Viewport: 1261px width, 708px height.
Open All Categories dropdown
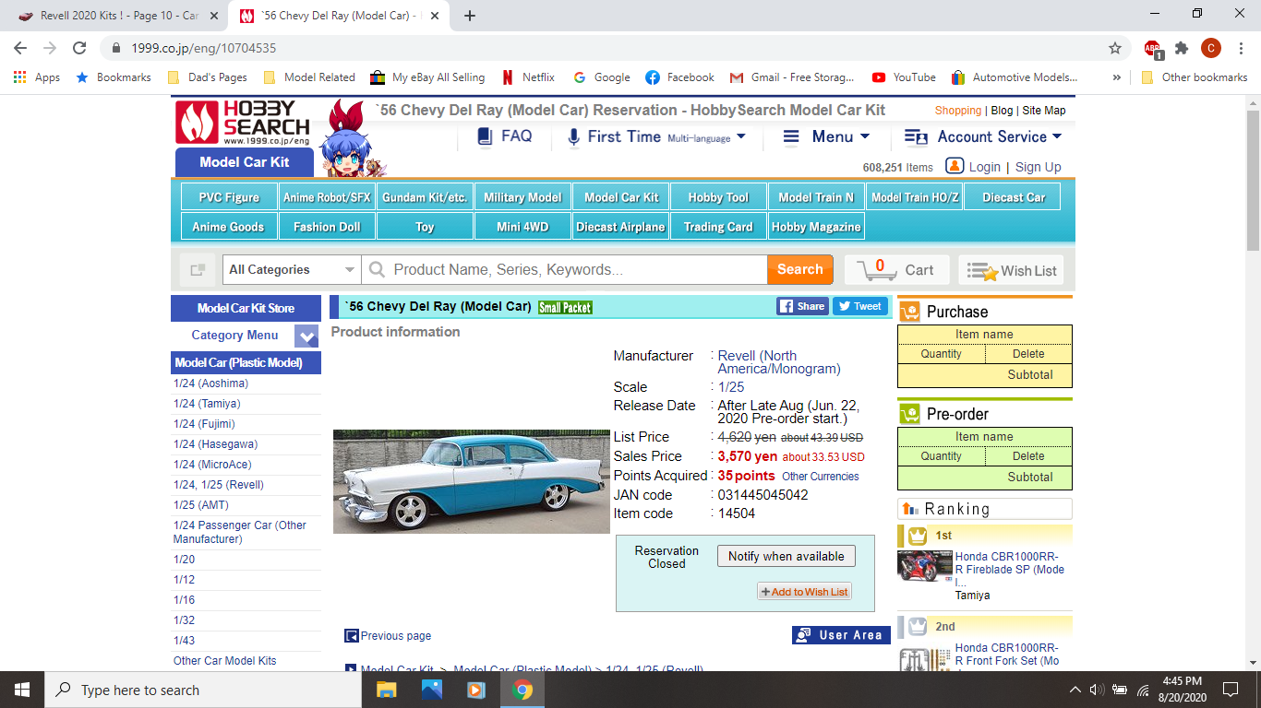coord(292,270)
